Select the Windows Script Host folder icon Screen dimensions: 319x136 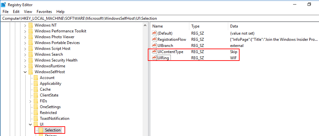pos(30,49)
